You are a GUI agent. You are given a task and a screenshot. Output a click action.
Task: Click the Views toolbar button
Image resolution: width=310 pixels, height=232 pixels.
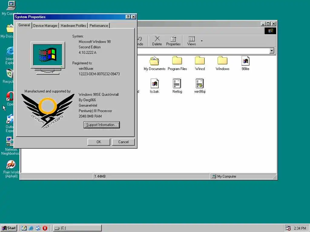pos(192,41)
